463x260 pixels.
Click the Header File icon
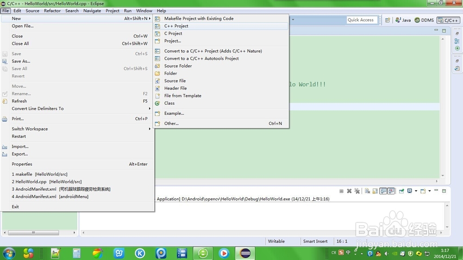click(158, 88)
